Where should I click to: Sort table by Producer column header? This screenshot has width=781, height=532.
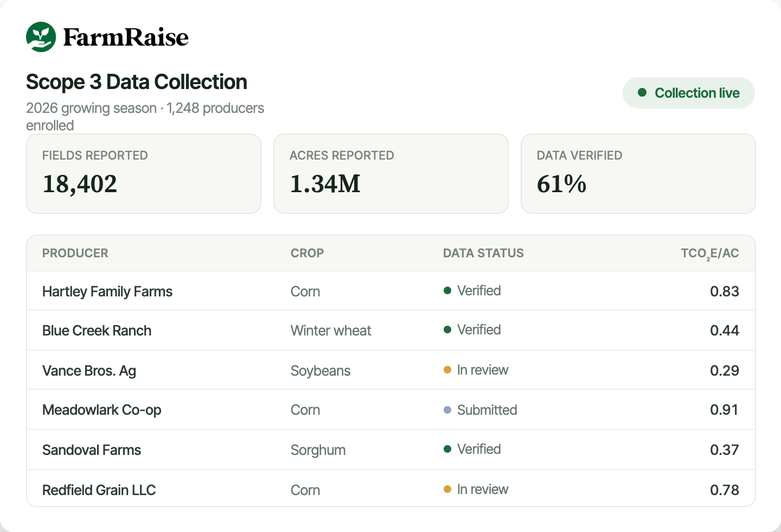coord(75,253)
